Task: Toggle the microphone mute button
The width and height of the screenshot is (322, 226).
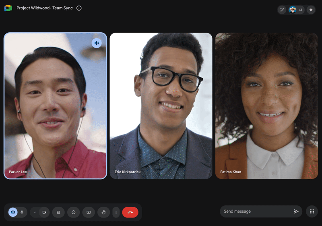Action: tap(22, 212)
